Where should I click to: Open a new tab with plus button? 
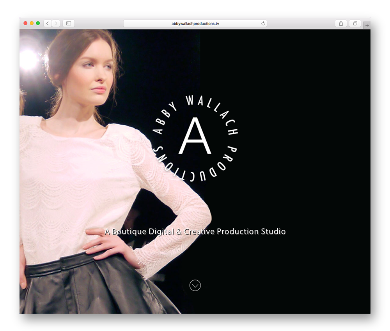(x=367, y=25)
